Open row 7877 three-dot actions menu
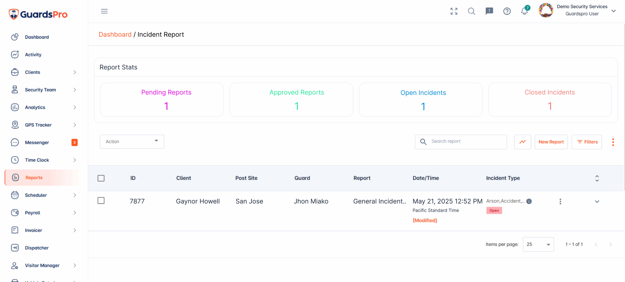The image size is (625, 282). point(560,201)
